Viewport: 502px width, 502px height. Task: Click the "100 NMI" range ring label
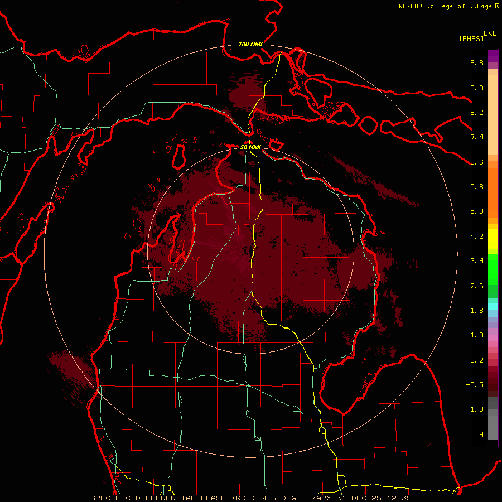tap(250, 44)
